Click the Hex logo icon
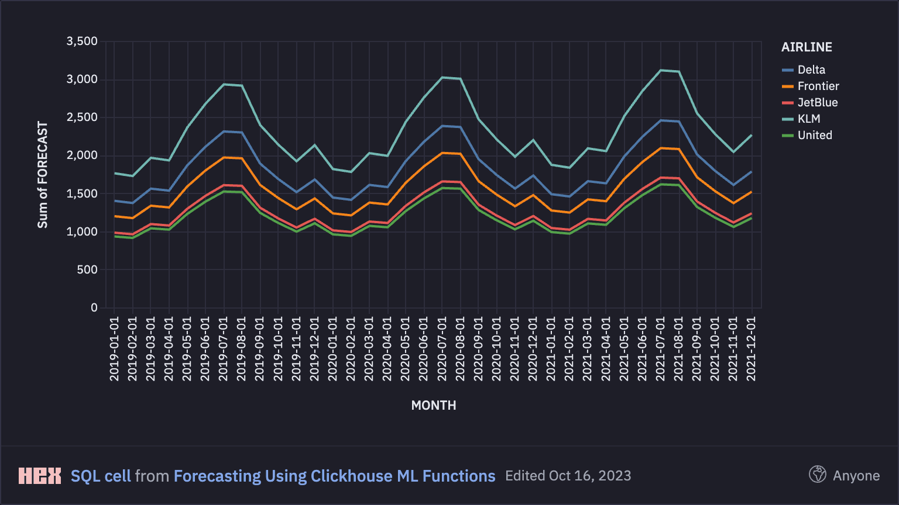 [x=40, y=476]
